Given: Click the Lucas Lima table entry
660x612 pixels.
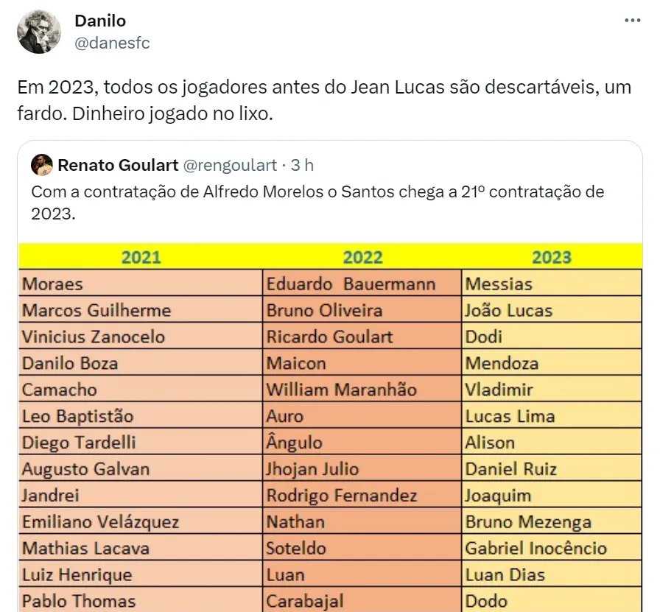Looking at the screenshot, I should click(x=510, y=416).
